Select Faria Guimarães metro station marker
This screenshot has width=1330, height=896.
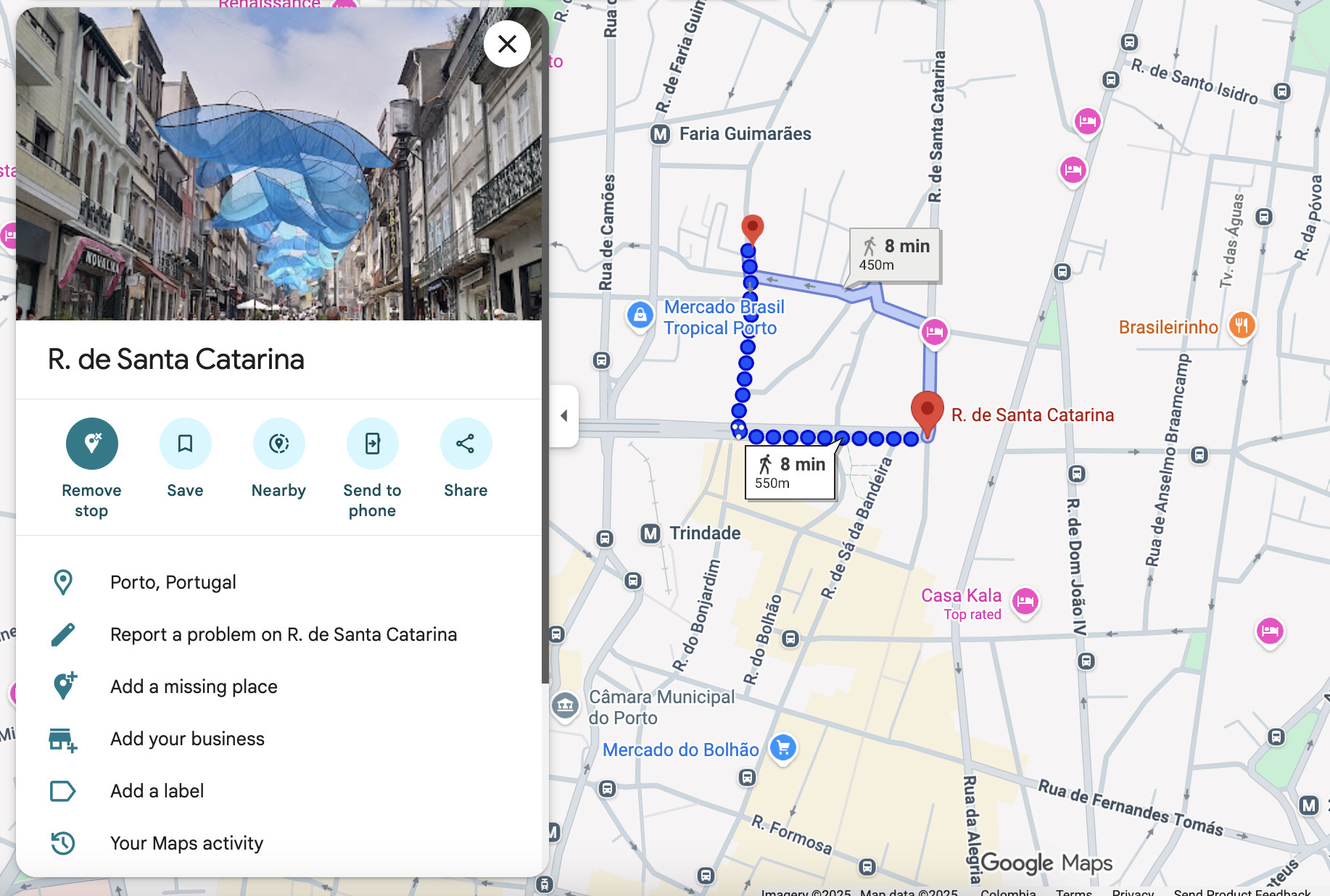[x=660, y=134]
